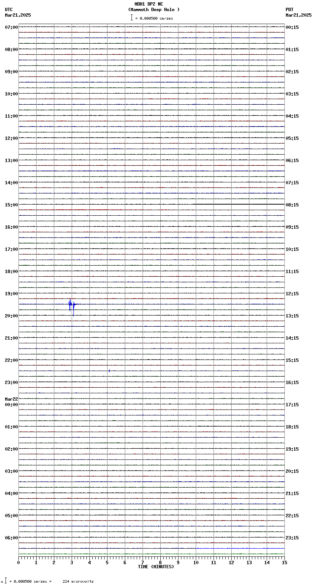Click the 12:15 PDT time label
The image size is (314, 586).
click(x=292, y=294)
